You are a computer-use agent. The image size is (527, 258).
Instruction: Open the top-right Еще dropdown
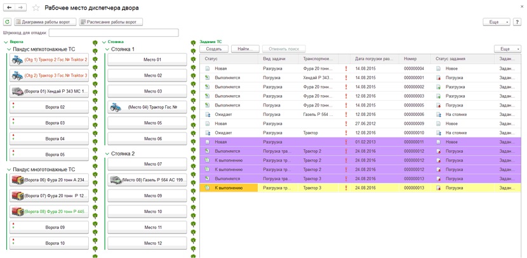497,22
